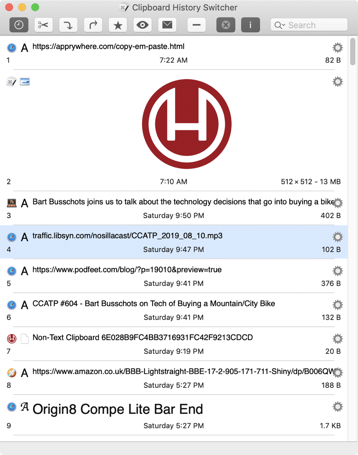Click the star favorites toolbar button
This screenshot has height=455, width=358.
coord(118,25)
